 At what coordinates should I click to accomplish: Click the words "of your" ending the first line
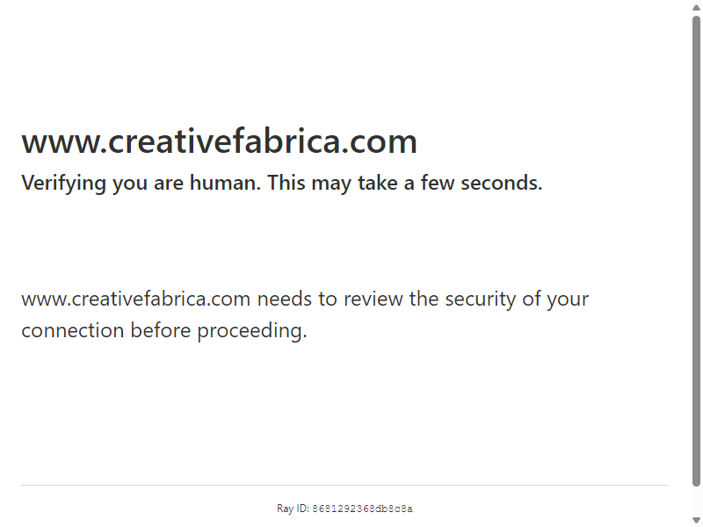[555, 300]
